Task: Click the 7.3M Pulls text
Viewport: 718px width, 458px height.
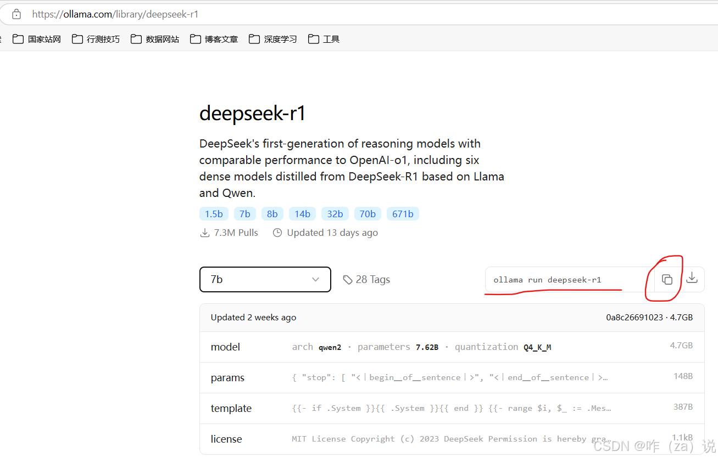Action: coord(236,233)
